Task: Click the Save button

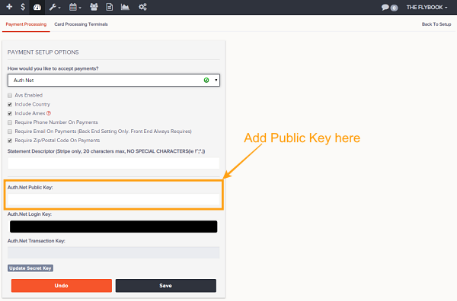Action: (166, 286)
